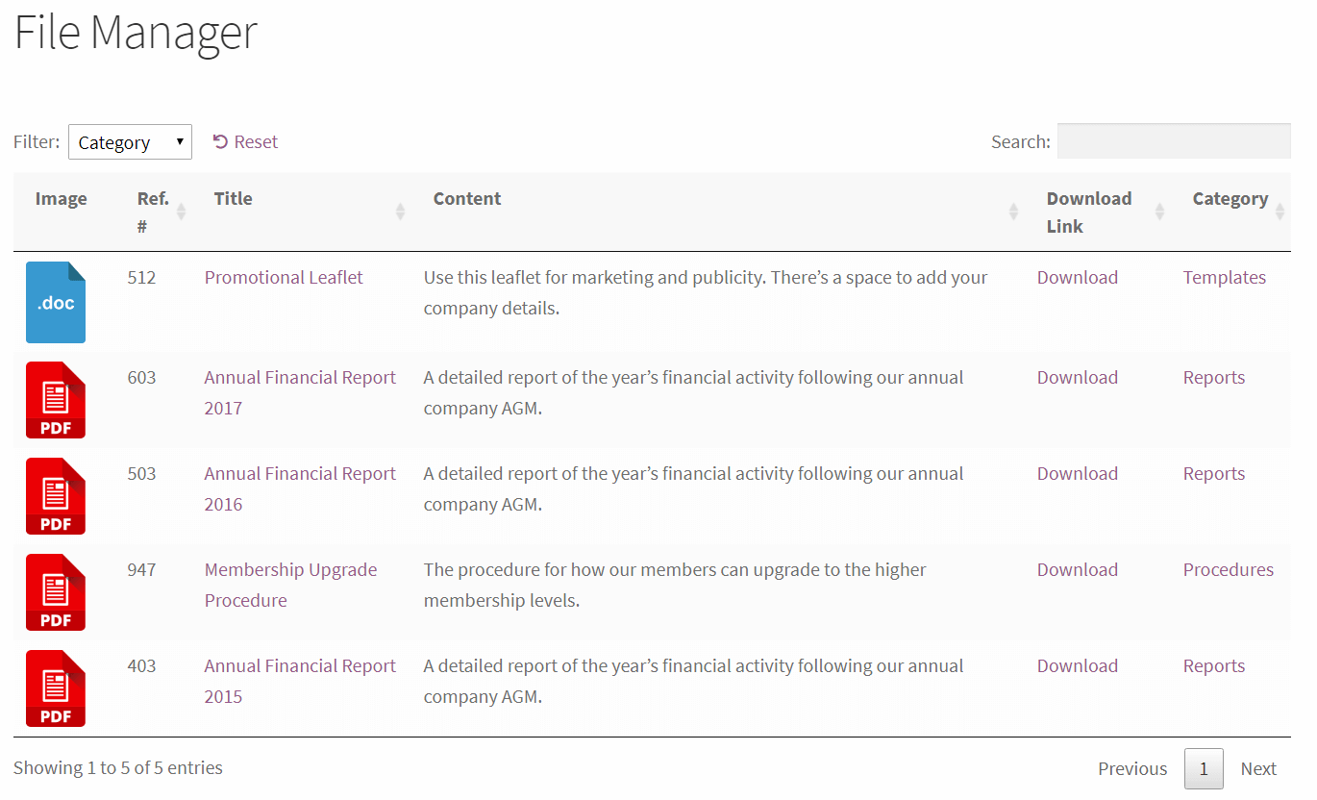Go to page 1 of results
The width and height of the screenshot is (1317, 800).
click(x=1204, y=769)
